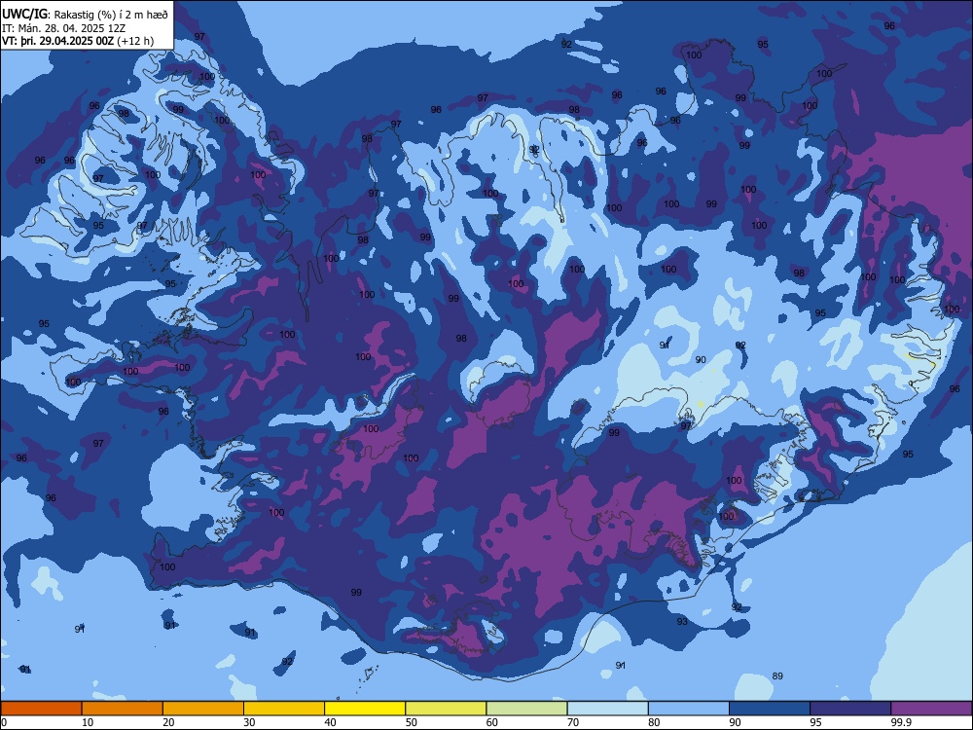Select the navy 95–99.9 legend swatch
Viewport: 973px width, 730px height.
pyautogui.click(x=850, y=709)
